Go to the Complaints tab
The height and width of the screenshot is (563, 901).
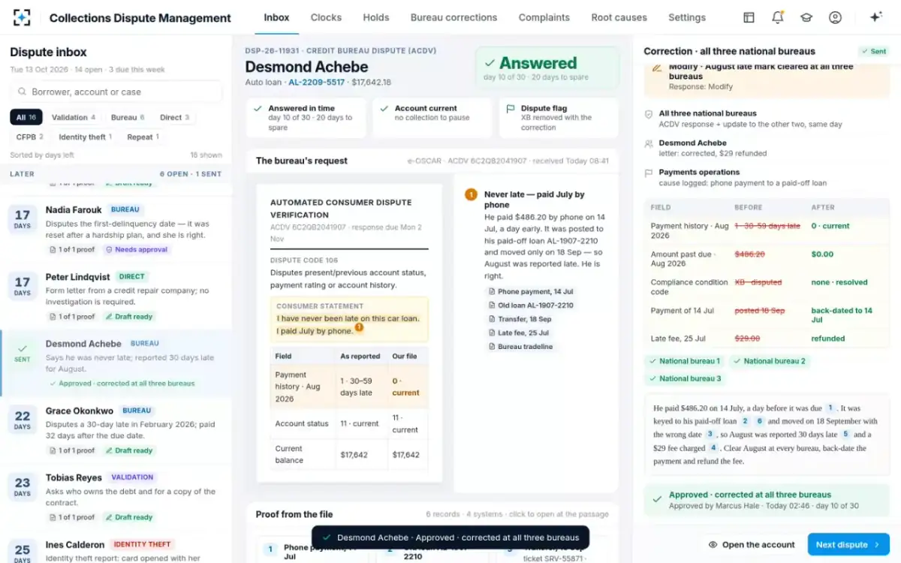point(544,17)
